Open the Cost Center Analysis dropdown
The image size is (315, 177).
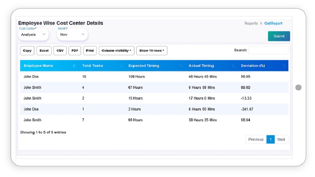[x=33, y=35]
